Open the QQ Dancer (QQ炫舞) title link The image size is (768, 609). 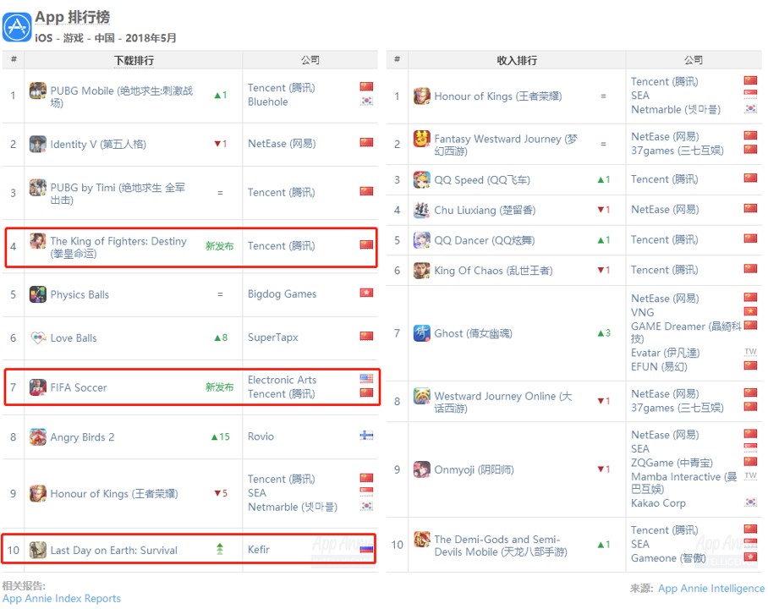(485, 240)
